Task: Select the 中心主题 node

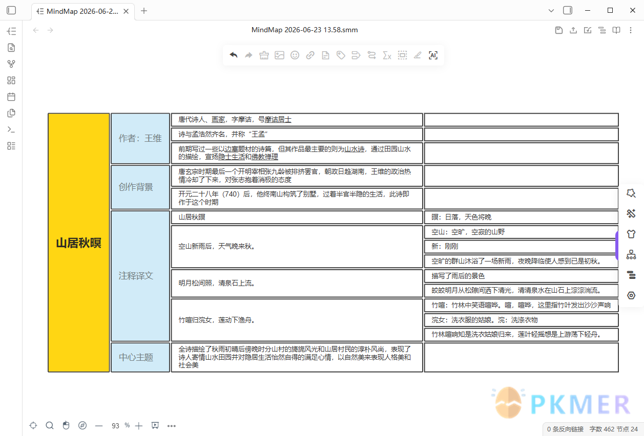Action: 140,357
